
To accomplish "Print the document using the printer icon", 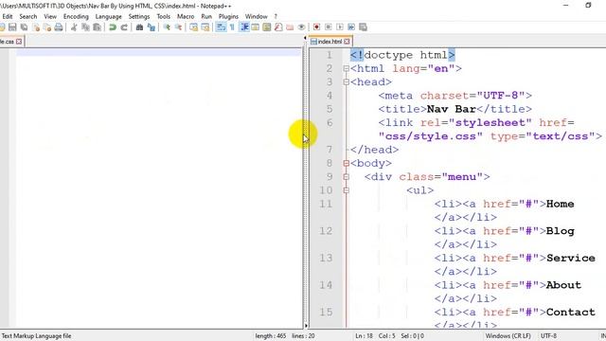I will point(59,27).
